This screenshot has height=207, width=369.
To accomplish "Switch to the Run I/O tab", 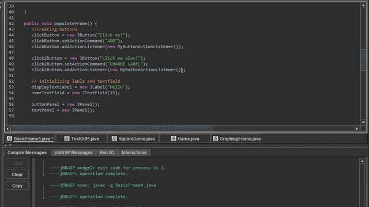I will pos(107,152).
